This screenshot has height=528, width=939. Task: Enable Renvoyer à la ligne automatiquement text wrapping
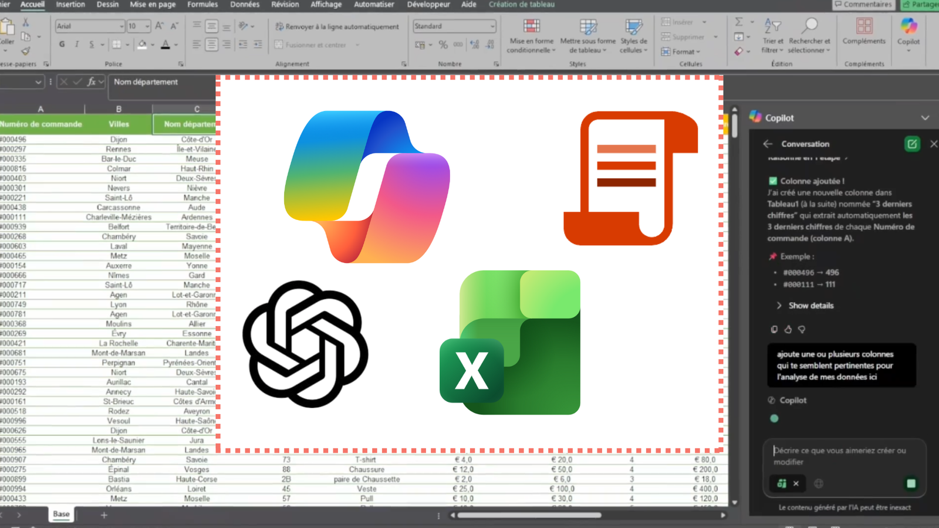point(337,26)
